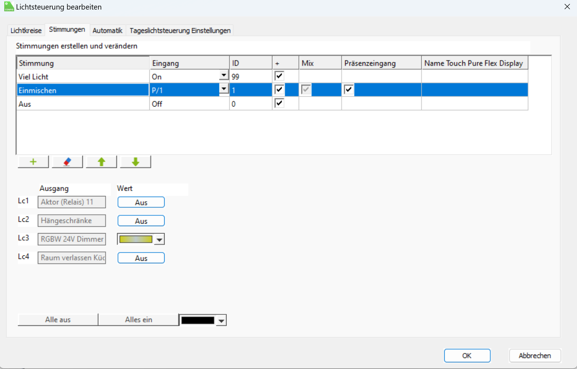The width and height of the screenshot is (577, 369).
Task: Open the Automatik tab
Action: pos(107,30)
